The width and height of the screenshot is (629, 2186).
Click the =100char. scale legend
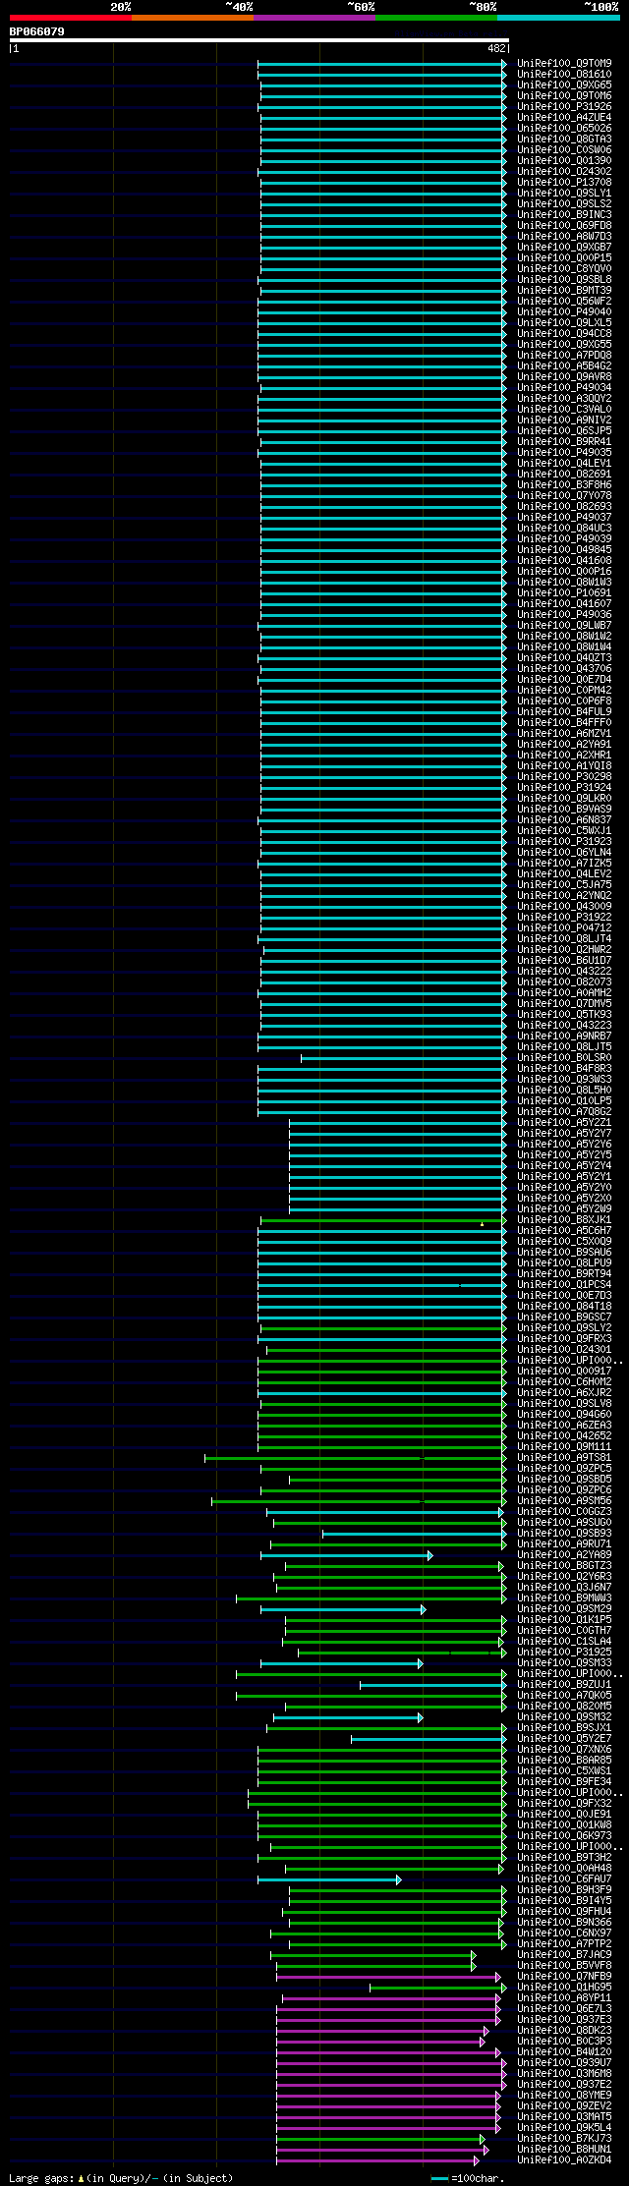click(x=468, y=2178)
